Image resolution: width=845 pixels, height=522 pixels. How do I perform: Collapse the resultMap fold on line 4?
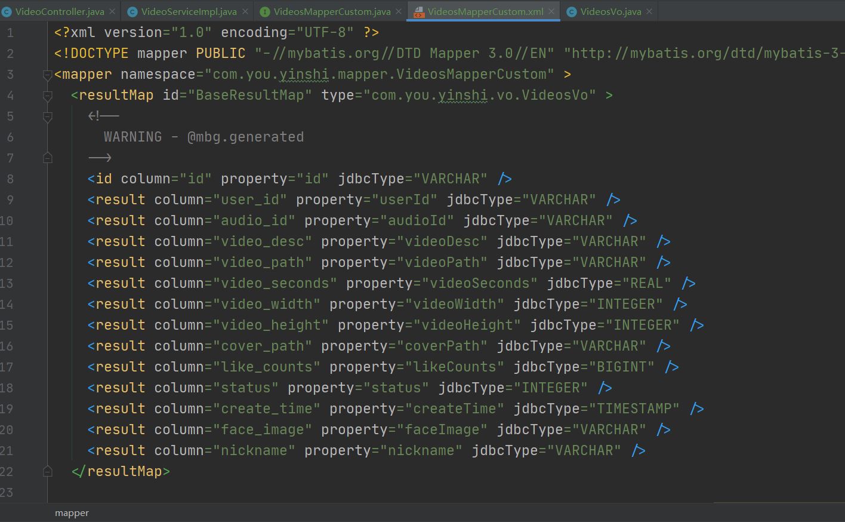click(48, 96)
